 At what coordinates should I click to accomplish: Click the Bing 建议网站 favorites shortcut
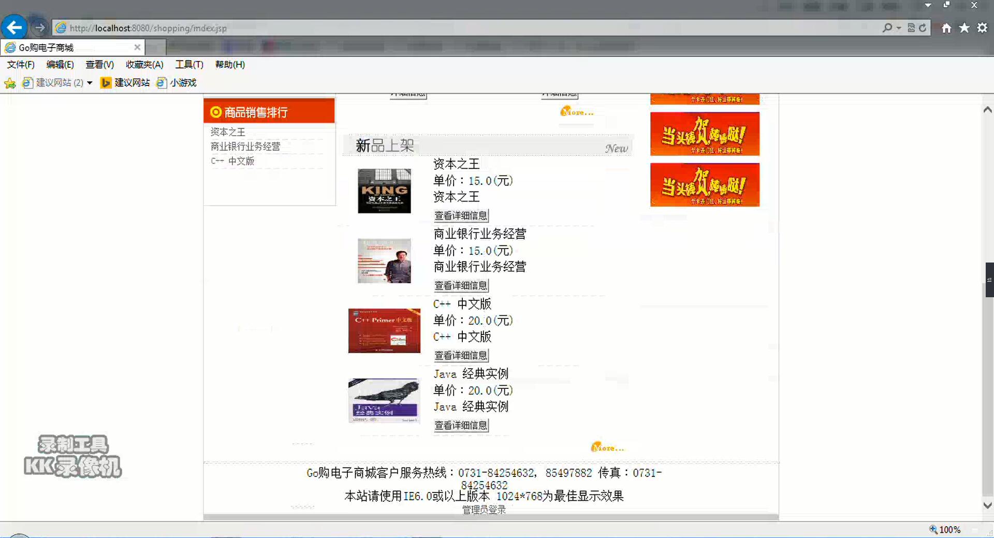pos(125,83)
